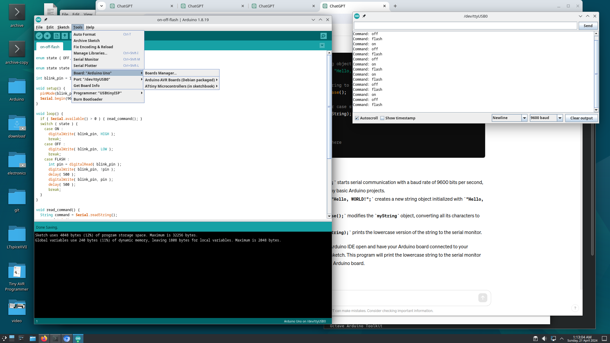Choose Archive Sketch in Tools menu
Image resolution: width=610 pixels, height=343 pixels.
[108, 40]
